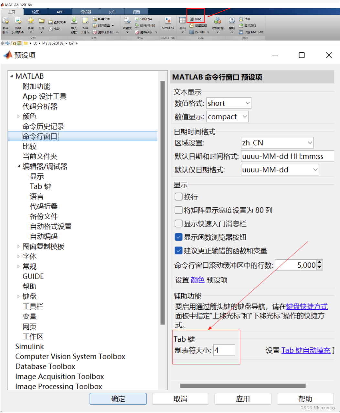Open the 颜色 preferences link
The image size is (340, 413).
pyautogui.click(x=198, y=280)
